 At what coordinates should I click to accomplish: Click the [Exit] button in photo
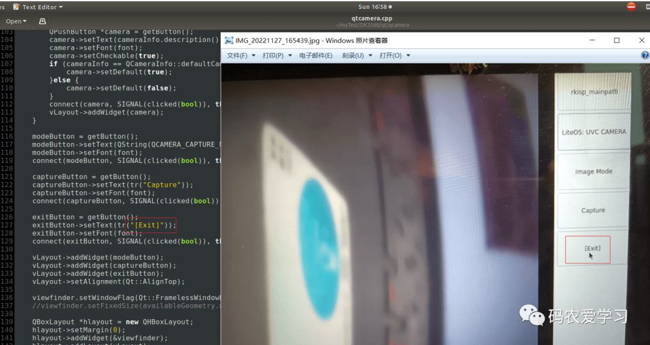pyautogui.click(x=592, y=248)
